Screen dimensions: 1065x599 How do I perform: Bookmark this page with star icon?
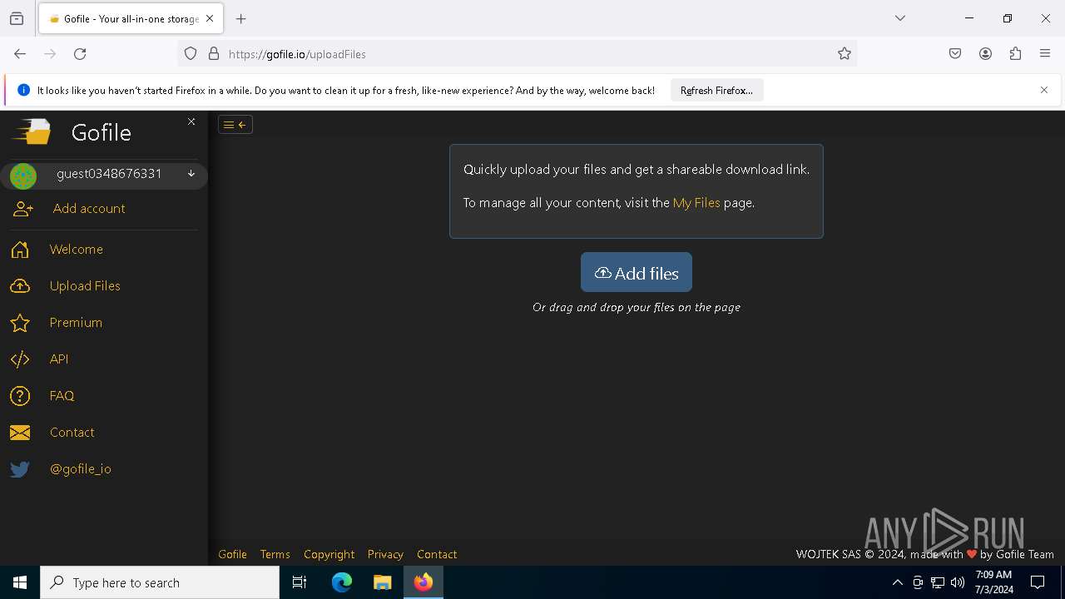tap(845, 54)
